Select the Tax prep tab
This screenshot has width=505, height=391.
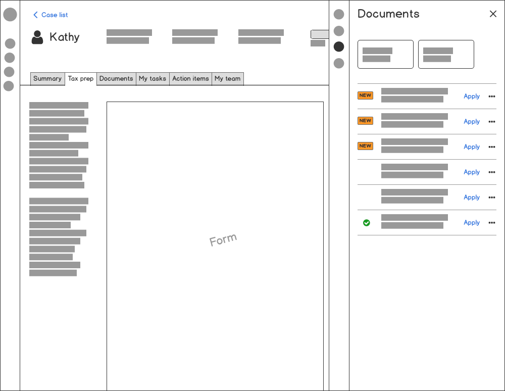tap(80, 79)
